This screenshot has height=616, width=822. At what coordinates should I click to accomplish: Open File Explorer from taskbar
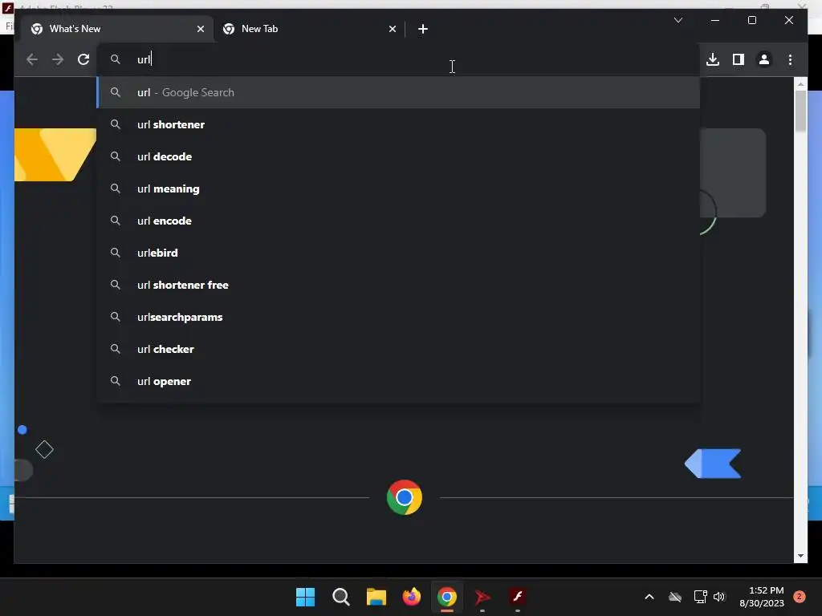376,597
